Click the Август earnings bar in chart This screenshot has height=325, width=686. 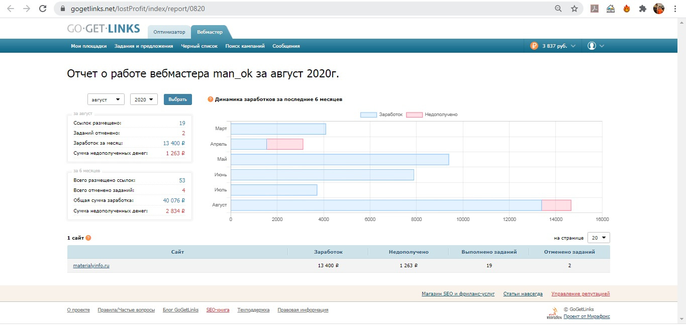pyautogui.click(x=385, y=205)
